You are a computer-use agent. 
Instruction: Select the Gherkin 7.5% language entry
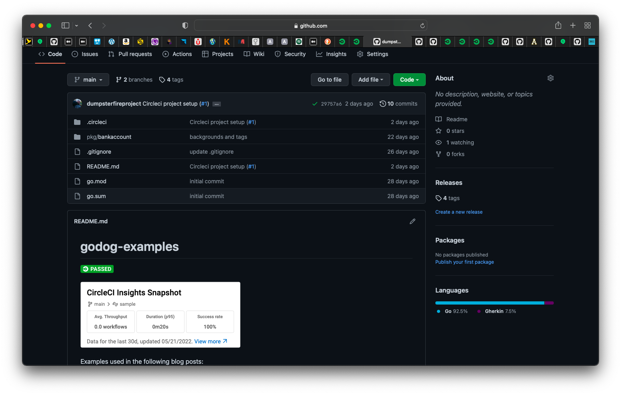tap(497, 311)
